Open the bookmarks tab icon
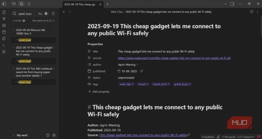Viewport: 262px width, 139px height. tap(29, 4)
